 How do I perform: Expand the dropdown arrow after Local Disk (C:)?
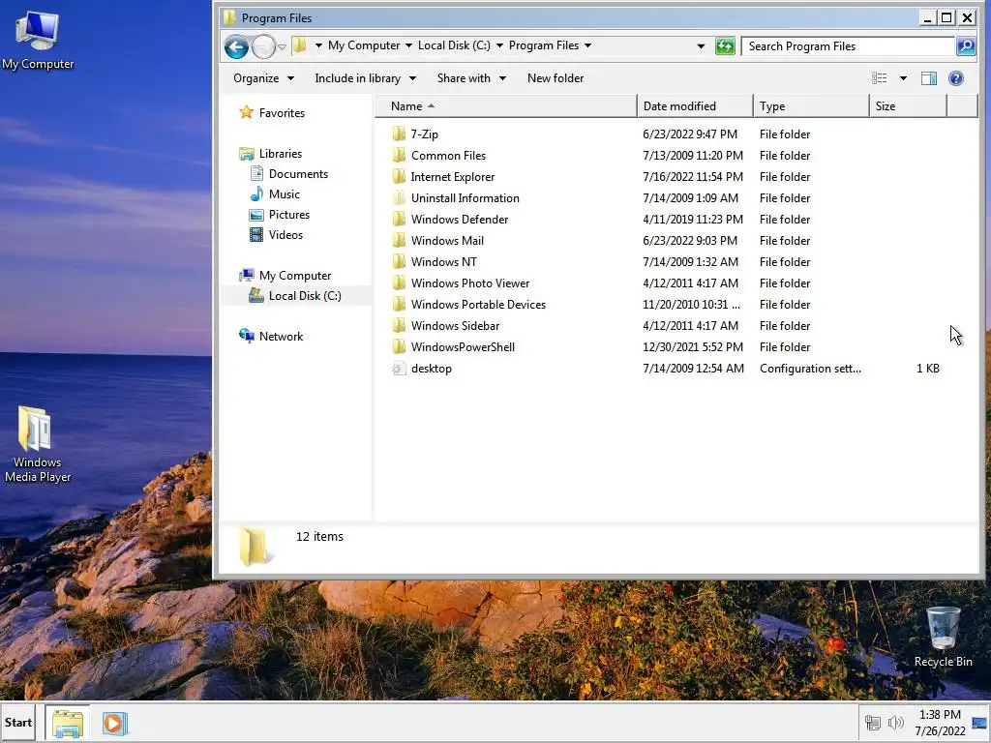[499, 45]
